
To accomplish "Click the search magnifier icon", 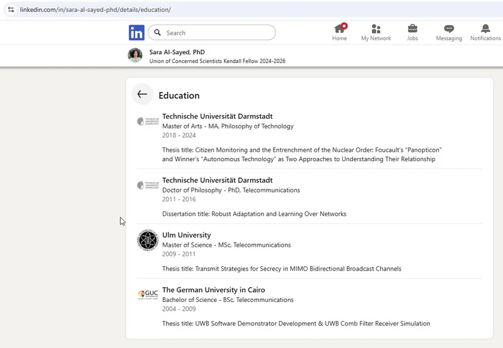I will [x=158, y=33].
